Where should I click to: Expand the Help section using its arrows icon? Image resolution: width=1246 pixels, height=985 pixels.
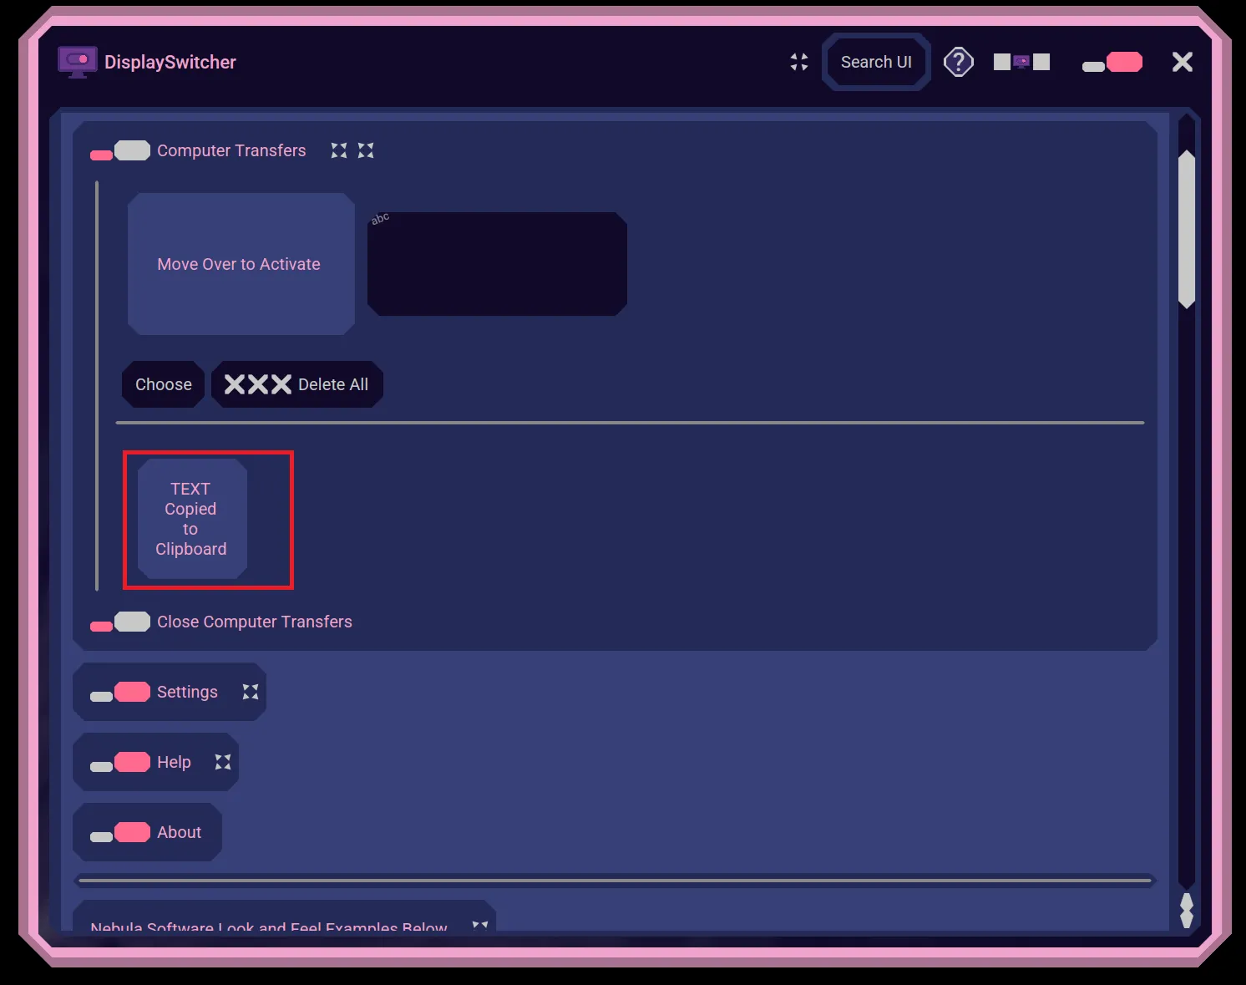[x=223, y=762]
